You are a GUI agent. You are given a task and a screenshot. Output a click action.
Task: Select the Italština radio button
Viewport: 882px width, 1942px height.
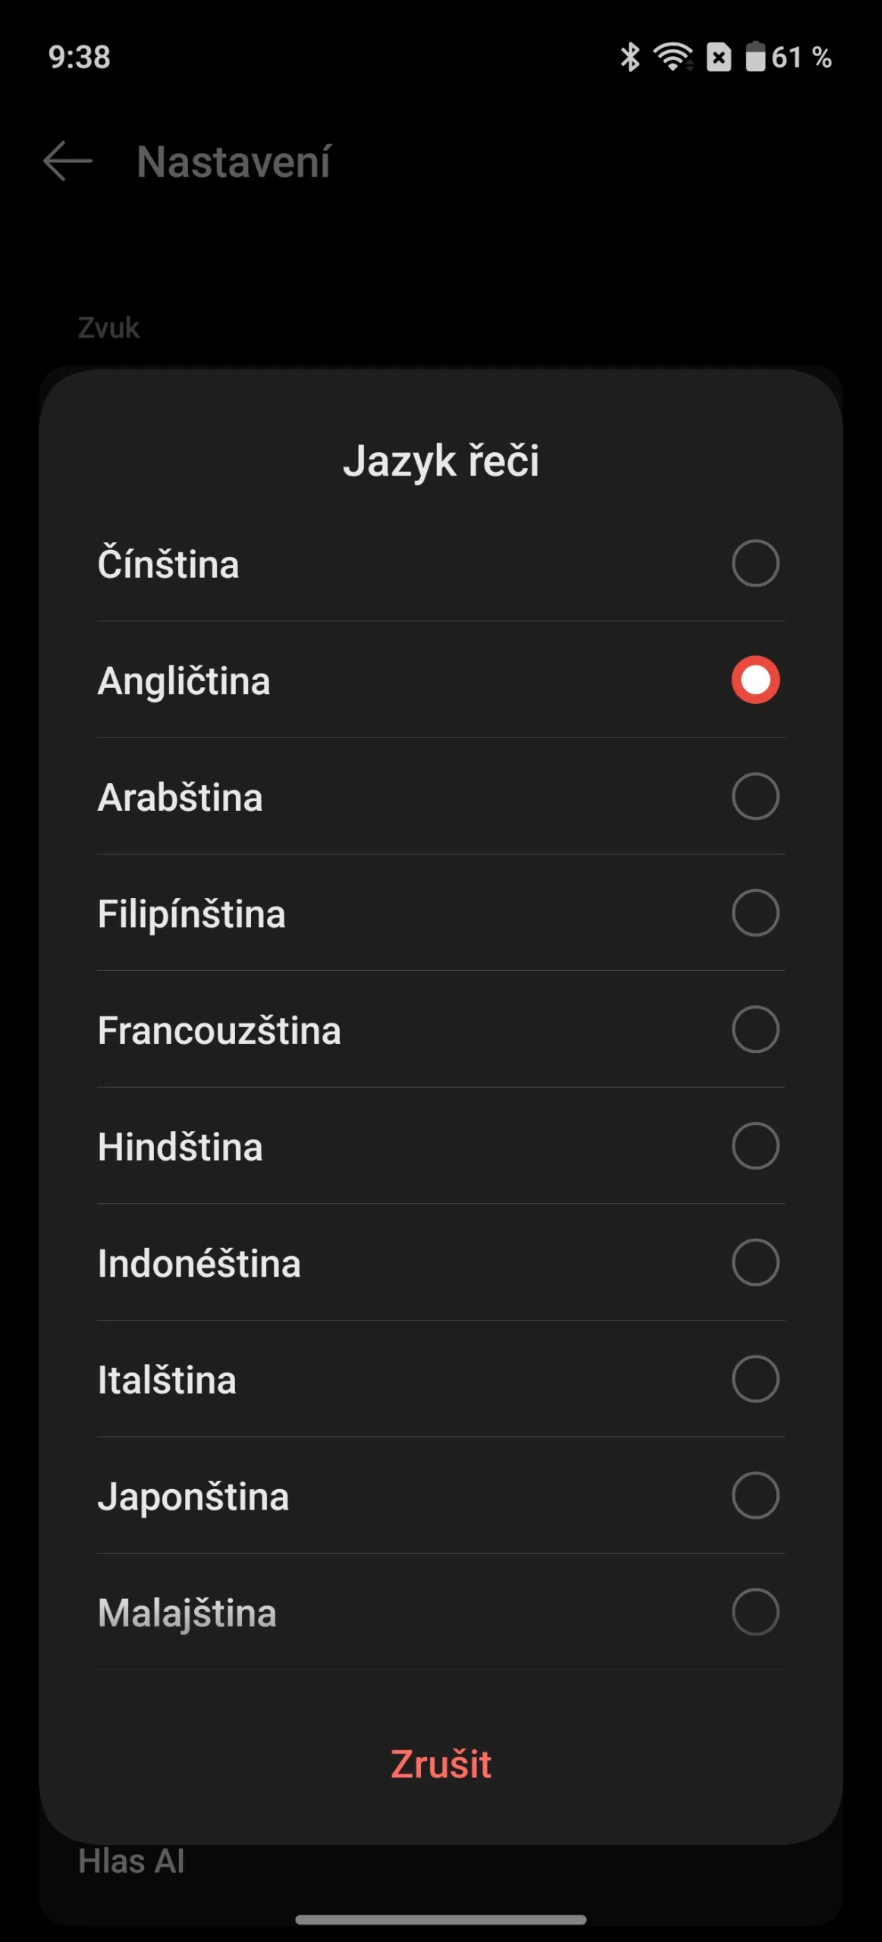tap(755, 1378)
